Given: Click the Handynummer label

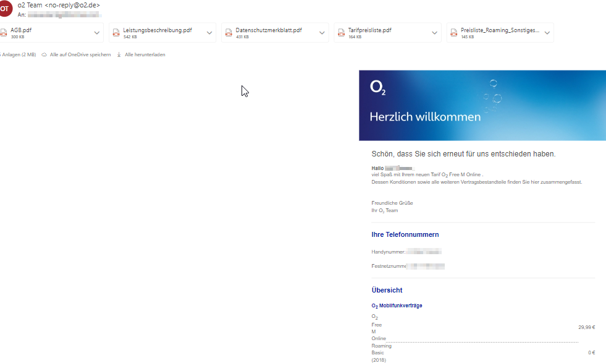Looking at the screenshot, I should coord(389,252).
